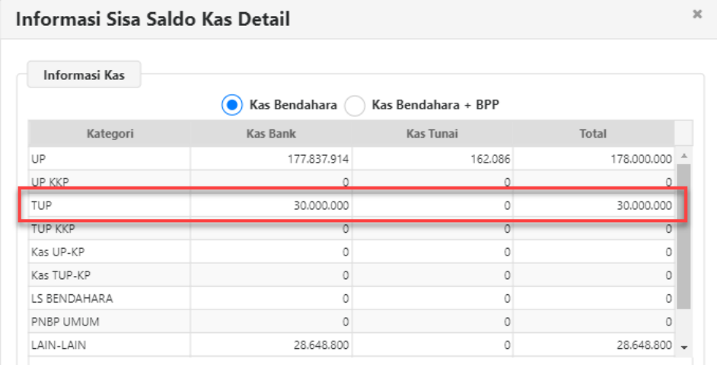Click the Total column header
This screenshot has width=717, height=365.
point(593,134)
